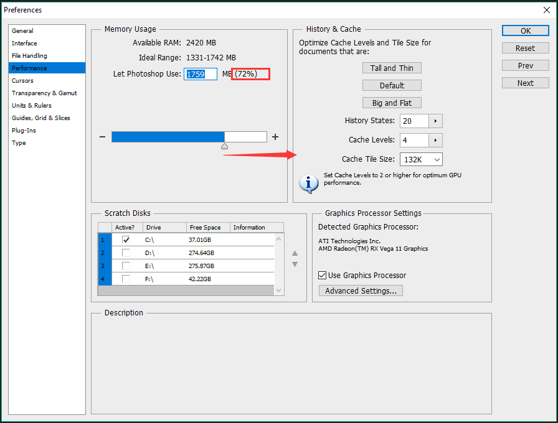Open the History States dropdown
The image size is (558, 423).
pos(435,121)
